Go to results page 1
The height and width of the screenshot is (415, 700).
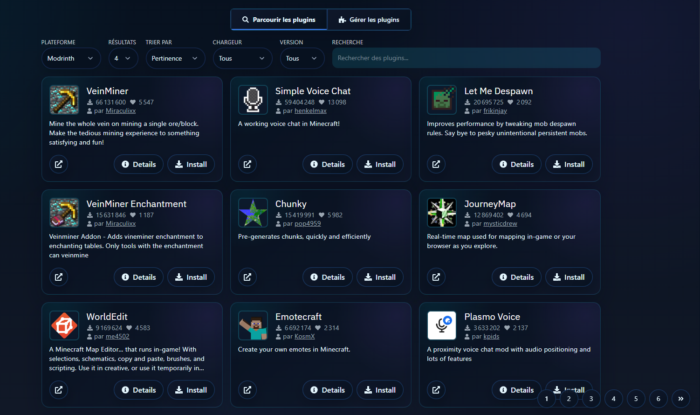(x=547, y=399)
